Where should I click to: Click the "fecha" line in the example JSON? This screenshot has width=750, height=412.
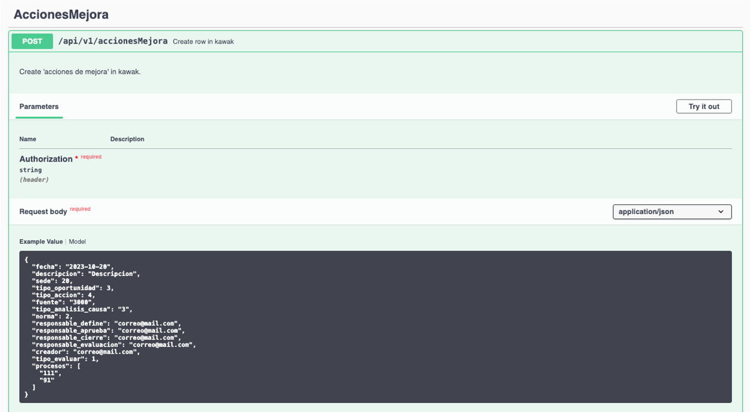72,267
